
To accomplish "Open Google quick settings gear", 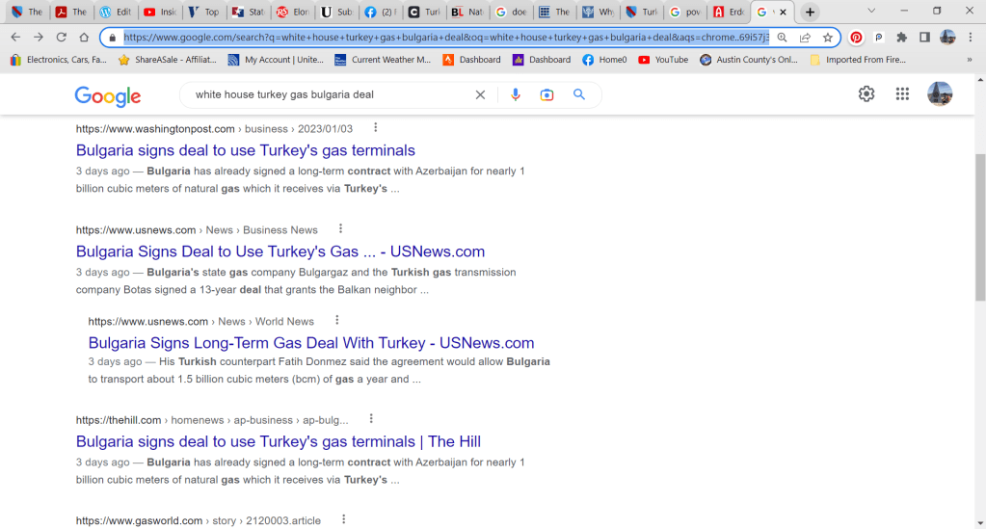I will point(866,93).
